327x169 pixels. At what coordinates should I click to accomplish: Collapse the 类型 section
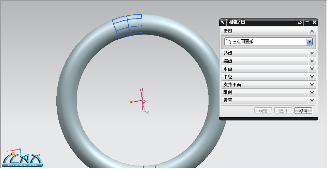312,31
